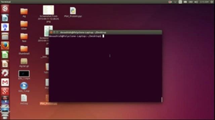Select the Plot_Protein.pyc file icon
215x120 pixels.
[73, 11]
